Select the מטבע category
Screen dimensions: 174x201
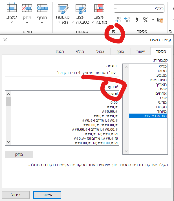click(x=148, y=75)
